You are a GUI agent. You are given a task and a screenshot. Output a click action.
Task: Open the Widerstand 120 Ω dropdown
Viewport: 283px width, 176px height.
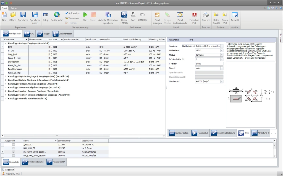point(222,50)
